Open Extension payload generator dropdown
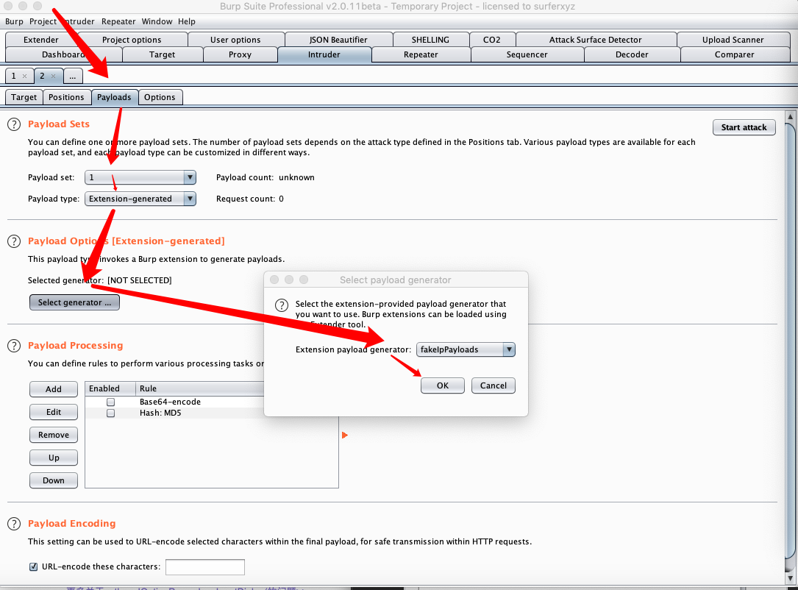The height and width of the screenshot is (590, 798). [x=466, y=349]
